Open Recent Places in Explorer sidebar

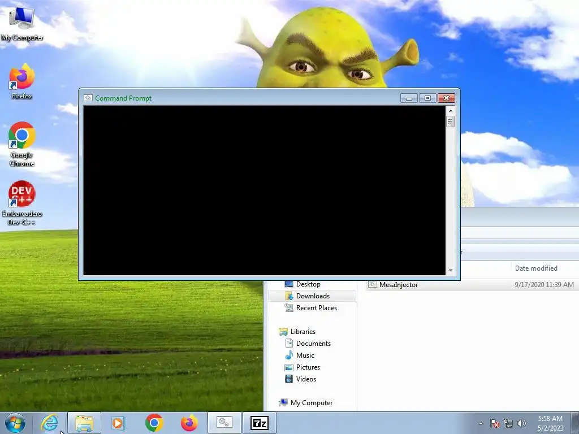(310, 308)
